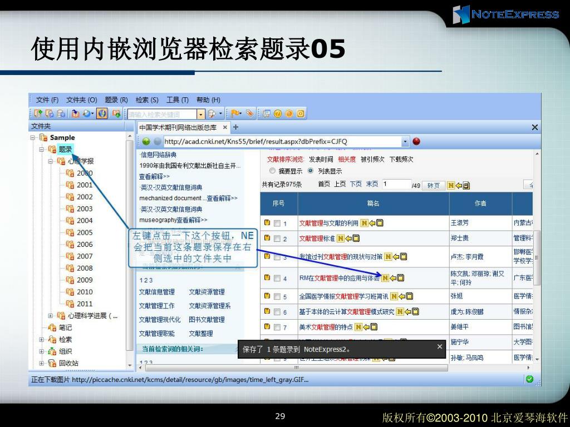
Task: Click the N save icon after 文献管理与文献的利用
Action: point(364,223)
